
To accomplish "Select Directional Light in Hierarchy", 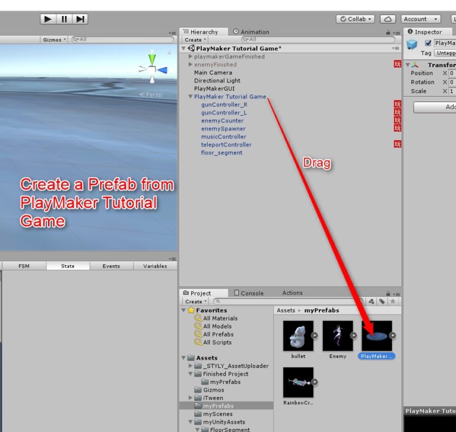I will click(217, 81).
